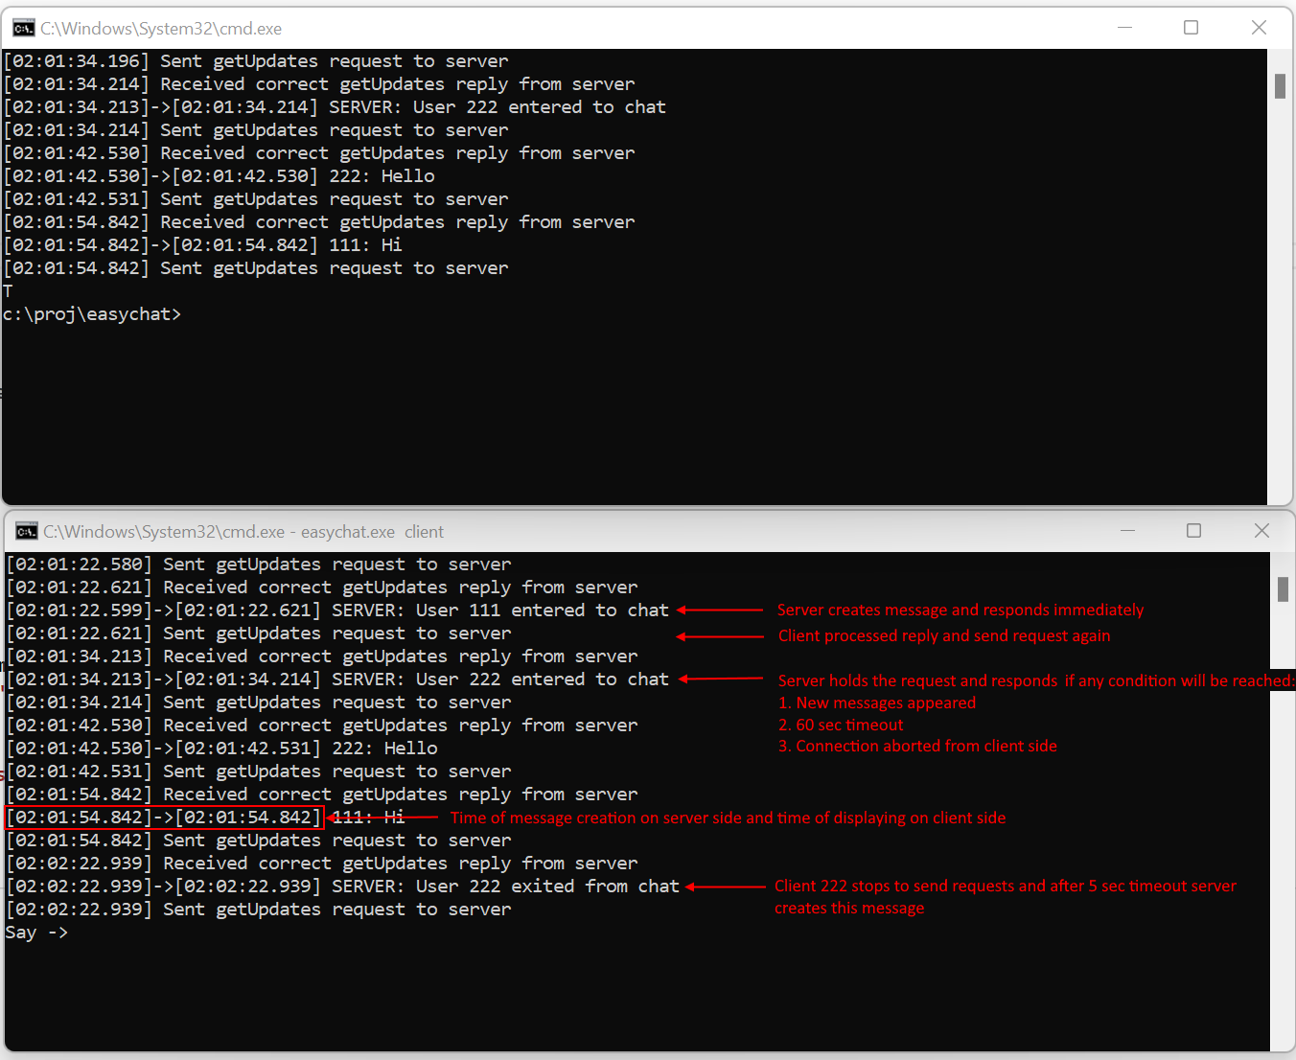The width and height of the screenshot is (1296, 1060).
Task: Click the top window title 'C:\Windows\System32\cmd.exe'
Action: coord(161,29)
